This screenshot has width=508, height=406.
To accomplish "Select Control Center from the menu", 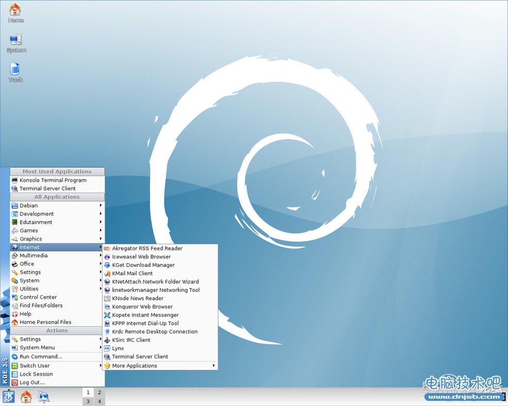I will (x=38, y=297).
